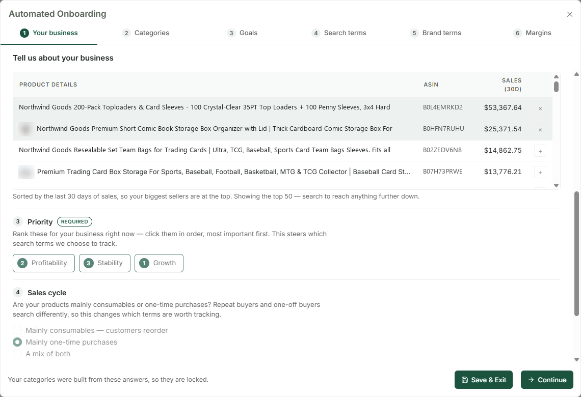Click the product table scroll up arrow
This screenshot has width=581, height=397.
click(x=556, y=76)
